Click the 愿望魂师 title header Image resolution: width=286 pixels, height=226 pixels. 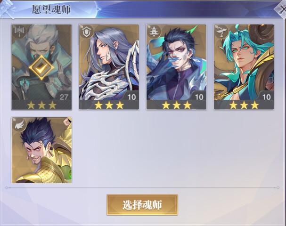[51, 9]
